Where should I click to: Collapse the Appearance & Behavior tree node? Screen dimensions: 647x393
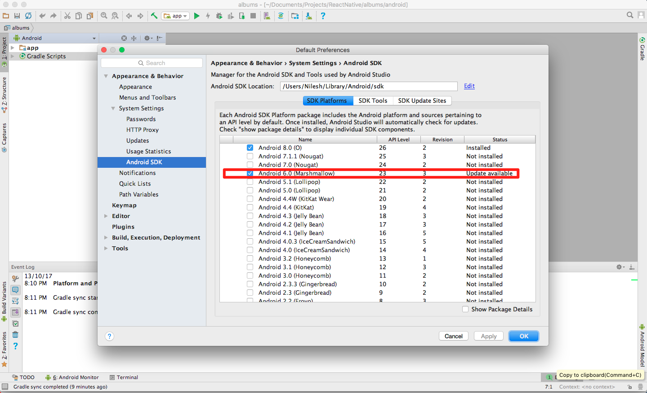(x=106, y=76)
